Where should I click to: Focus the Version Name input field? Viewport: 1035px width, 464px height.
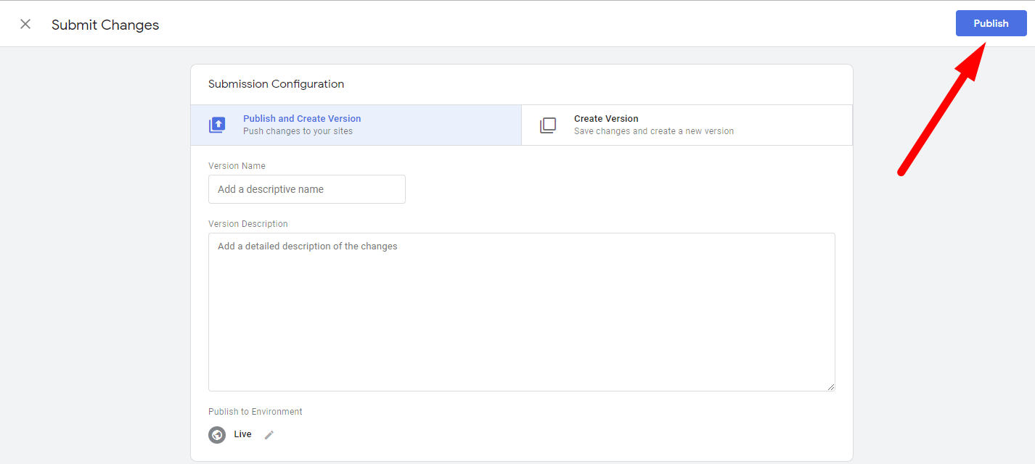tap(306, 189)
